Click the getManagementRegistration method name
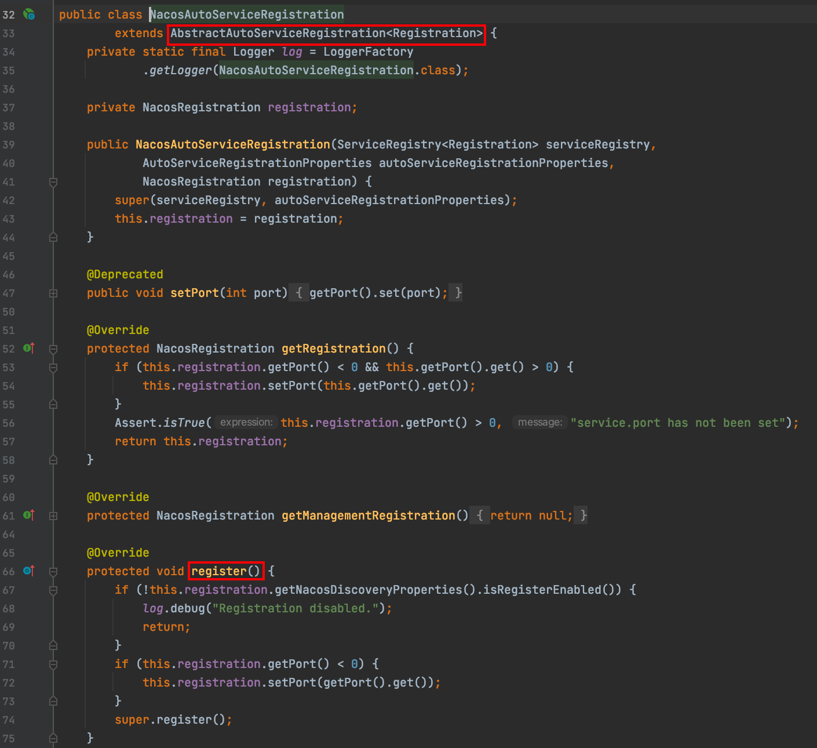This screenshot has width=817, height=748. [x=369, y=515]
